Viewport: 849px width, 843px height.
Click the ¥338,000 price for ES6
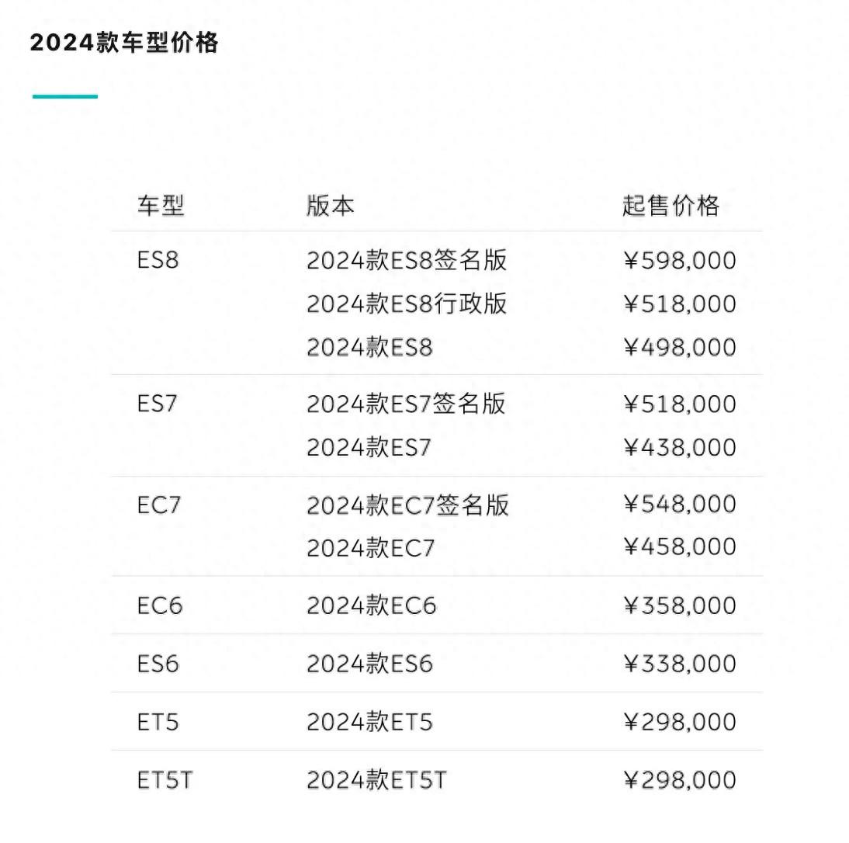pyautogui.click(x=680, y=664)
